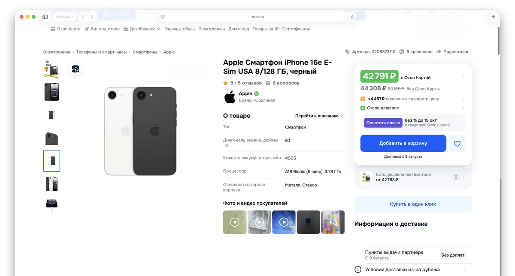
Task: Select the Ozon Карта icon
Action: [x=52, y=29]
